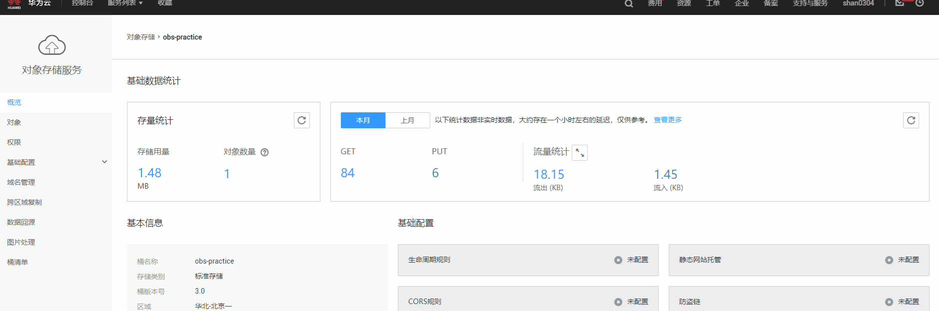Open the CORS规则 configuration card
This screenshot has height=311, width=939.
tap(528, 299)
